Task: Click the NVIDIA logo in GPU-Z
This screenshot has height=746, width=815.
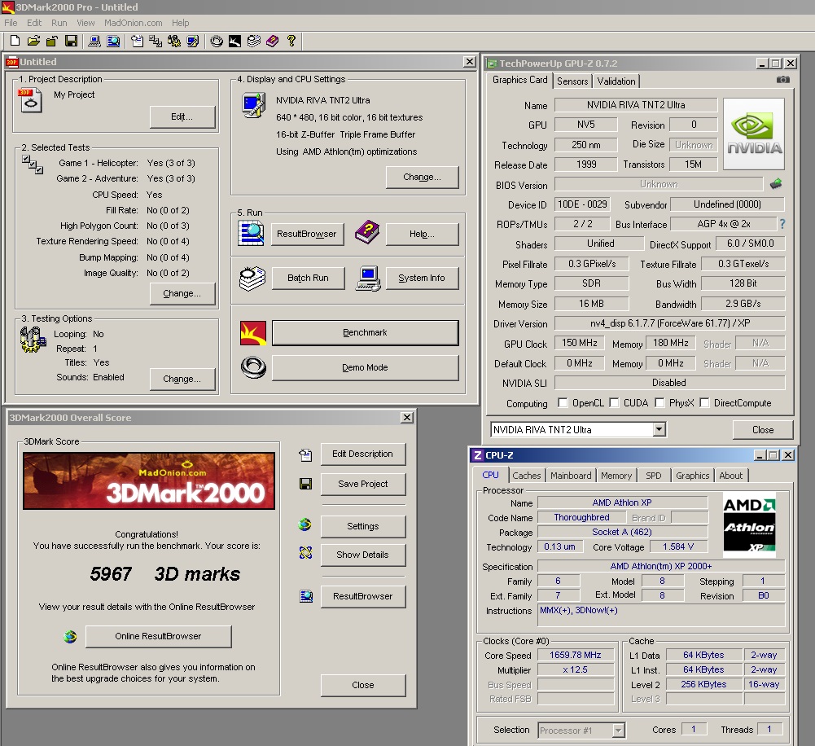Action: click(754, 134)
